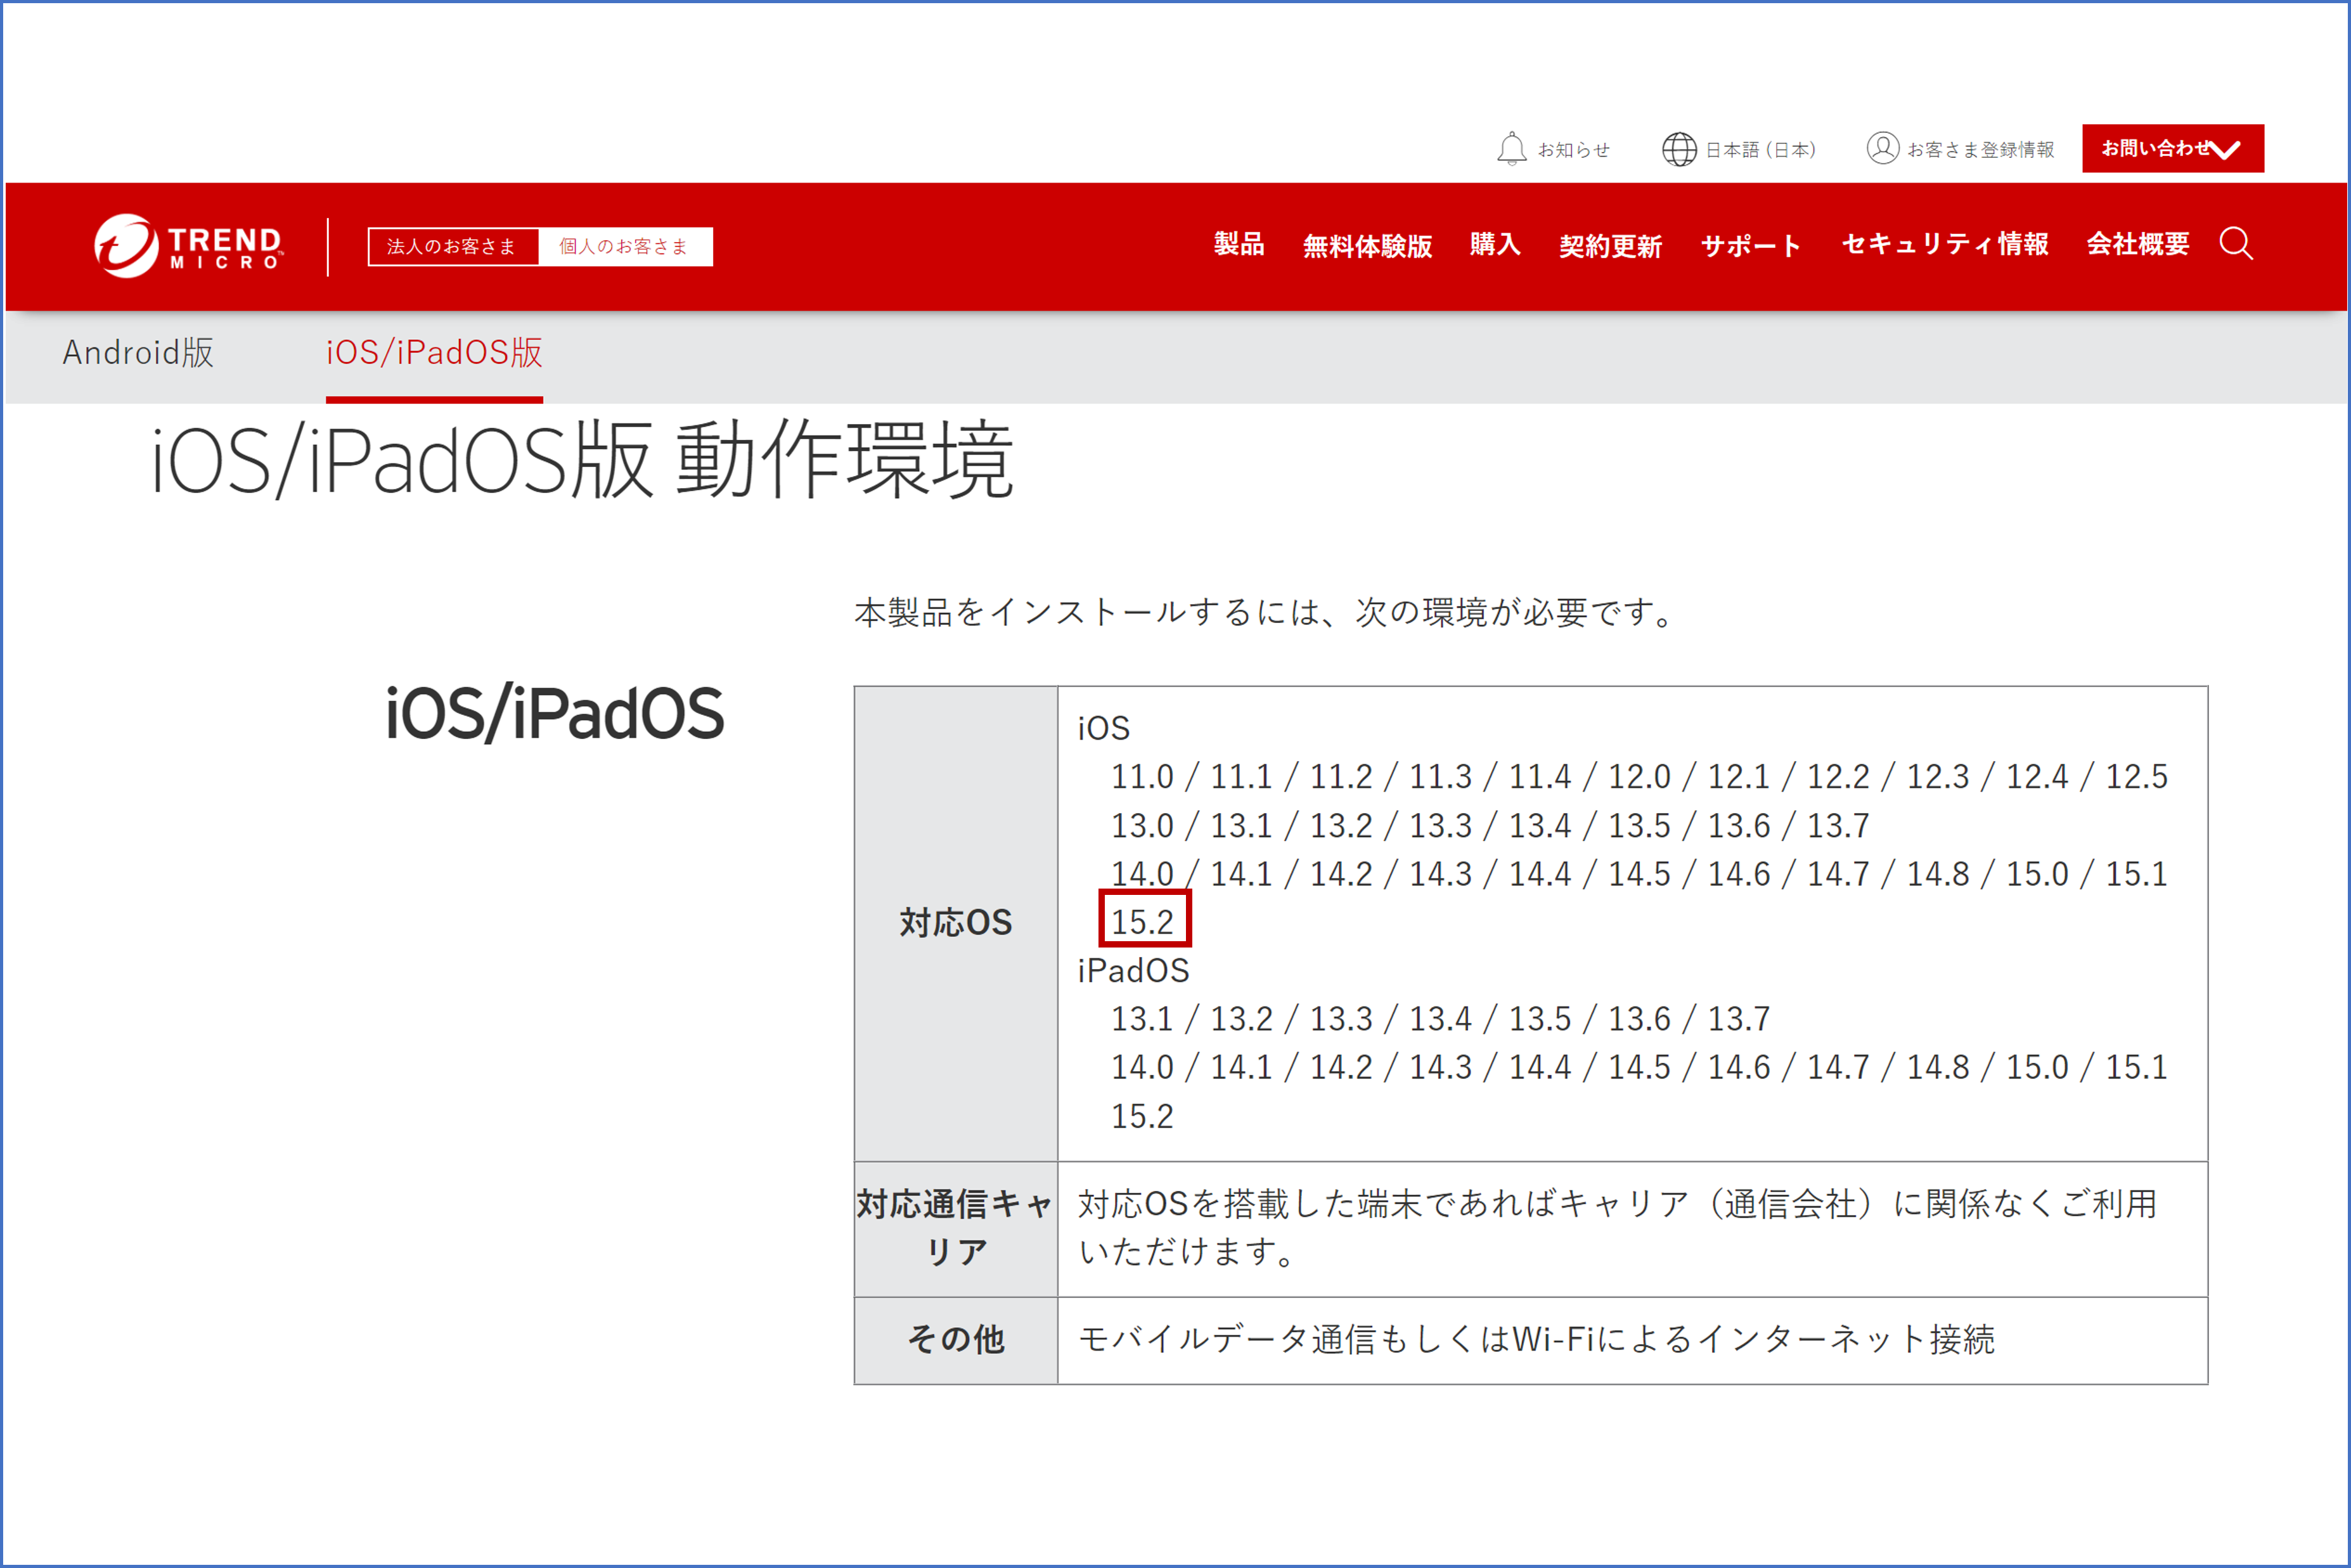Image resolution: width=2351 pixels, height=1568 pixels.
Task: Click the Trend Micro logo
Action: tap(188, 246)
